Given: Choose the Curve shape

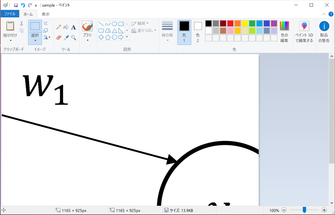Looking at the screenshot, I should tap(108, 24).
